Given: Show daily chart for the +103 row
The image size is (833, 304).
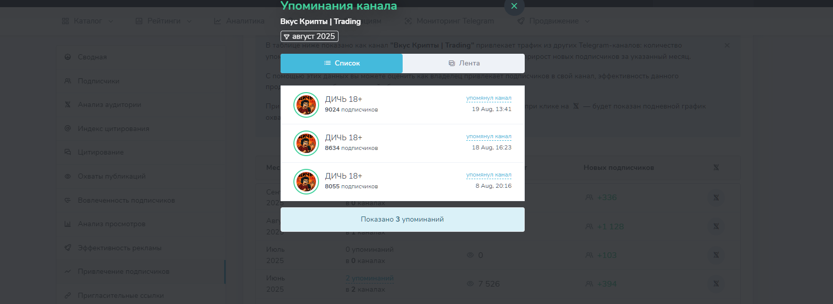Looking at the screenshot, I should click(x=716, y=255).
